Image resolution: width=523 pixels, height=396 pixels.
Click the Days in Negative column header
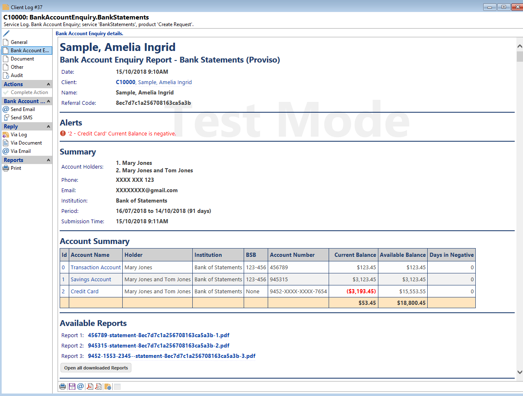(x=451, y=255)
